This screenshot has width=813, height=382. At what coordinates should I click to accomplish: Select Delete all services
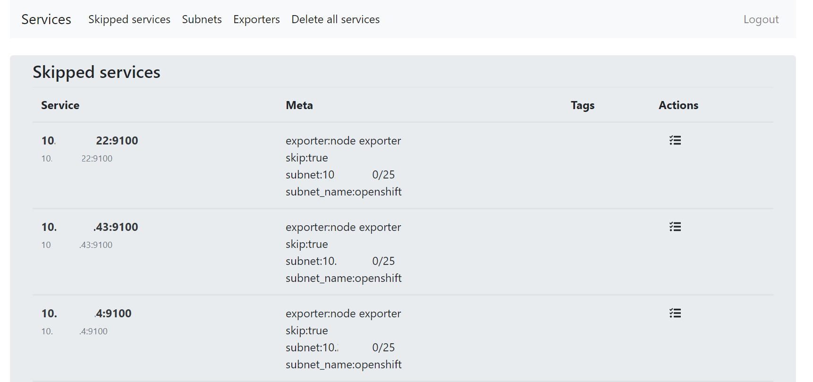[335, 19]
